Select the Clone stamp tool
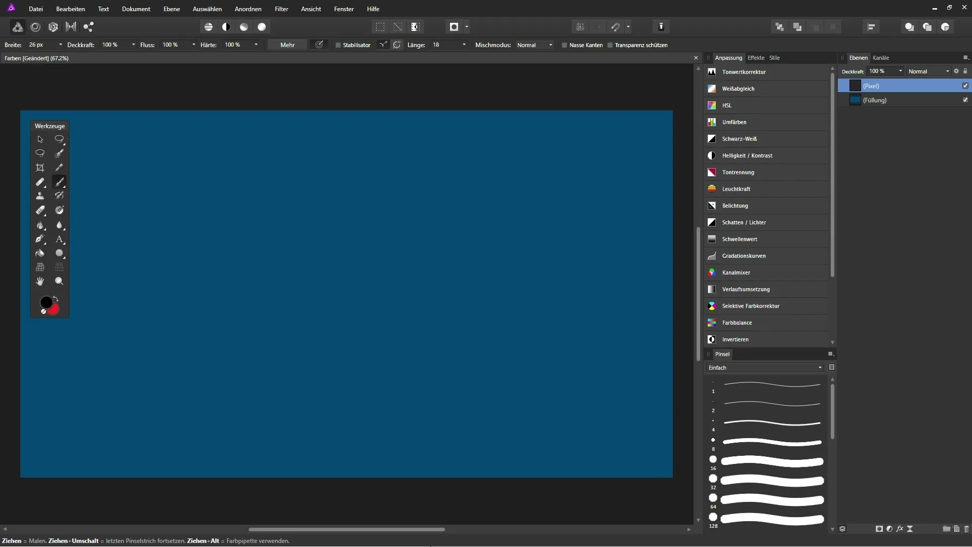The width and height of the screenshot is (972, 547). coord(40,196)
